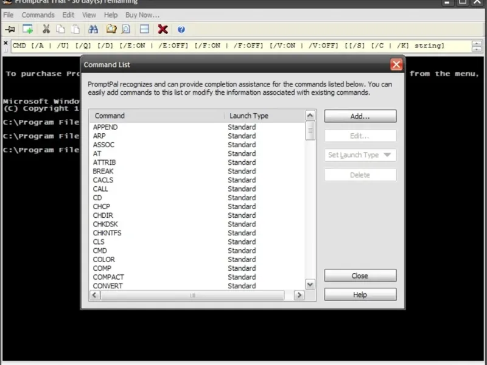Screen dimensions: 487x365
Task: Click the Copy toolbar icon
Action: 60,29
